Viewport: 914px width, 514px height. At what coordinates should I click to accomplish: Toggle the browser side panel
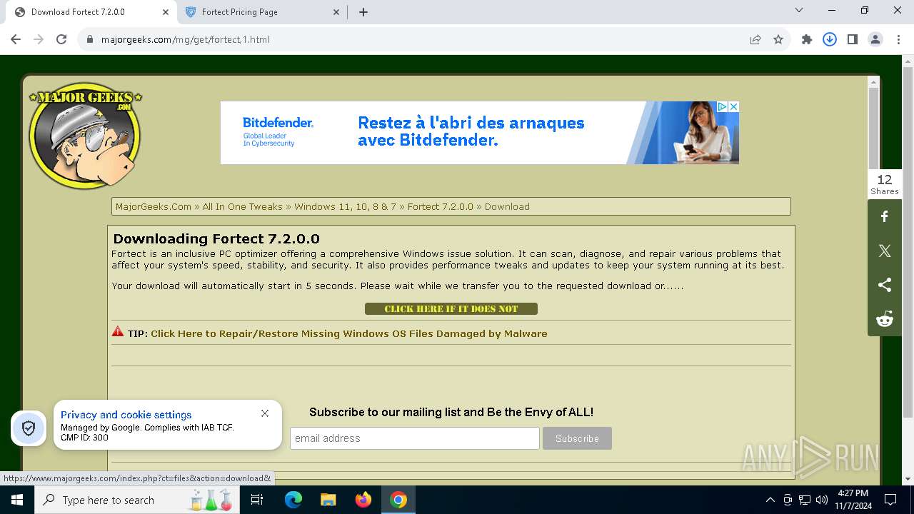[x=853, y=39]
